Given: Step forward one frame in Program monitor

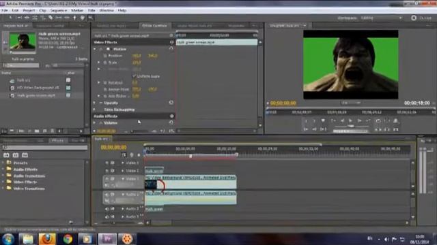Looking at the screenshot, I should tap(360, 120).
